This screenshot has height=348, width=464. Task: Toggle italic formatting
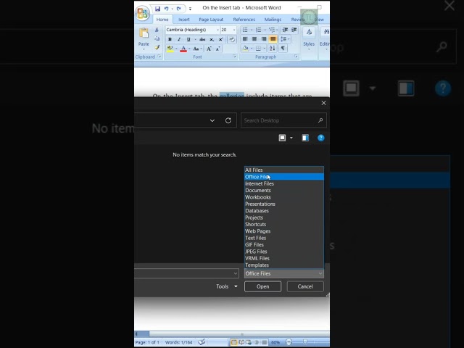coord(179,39)
